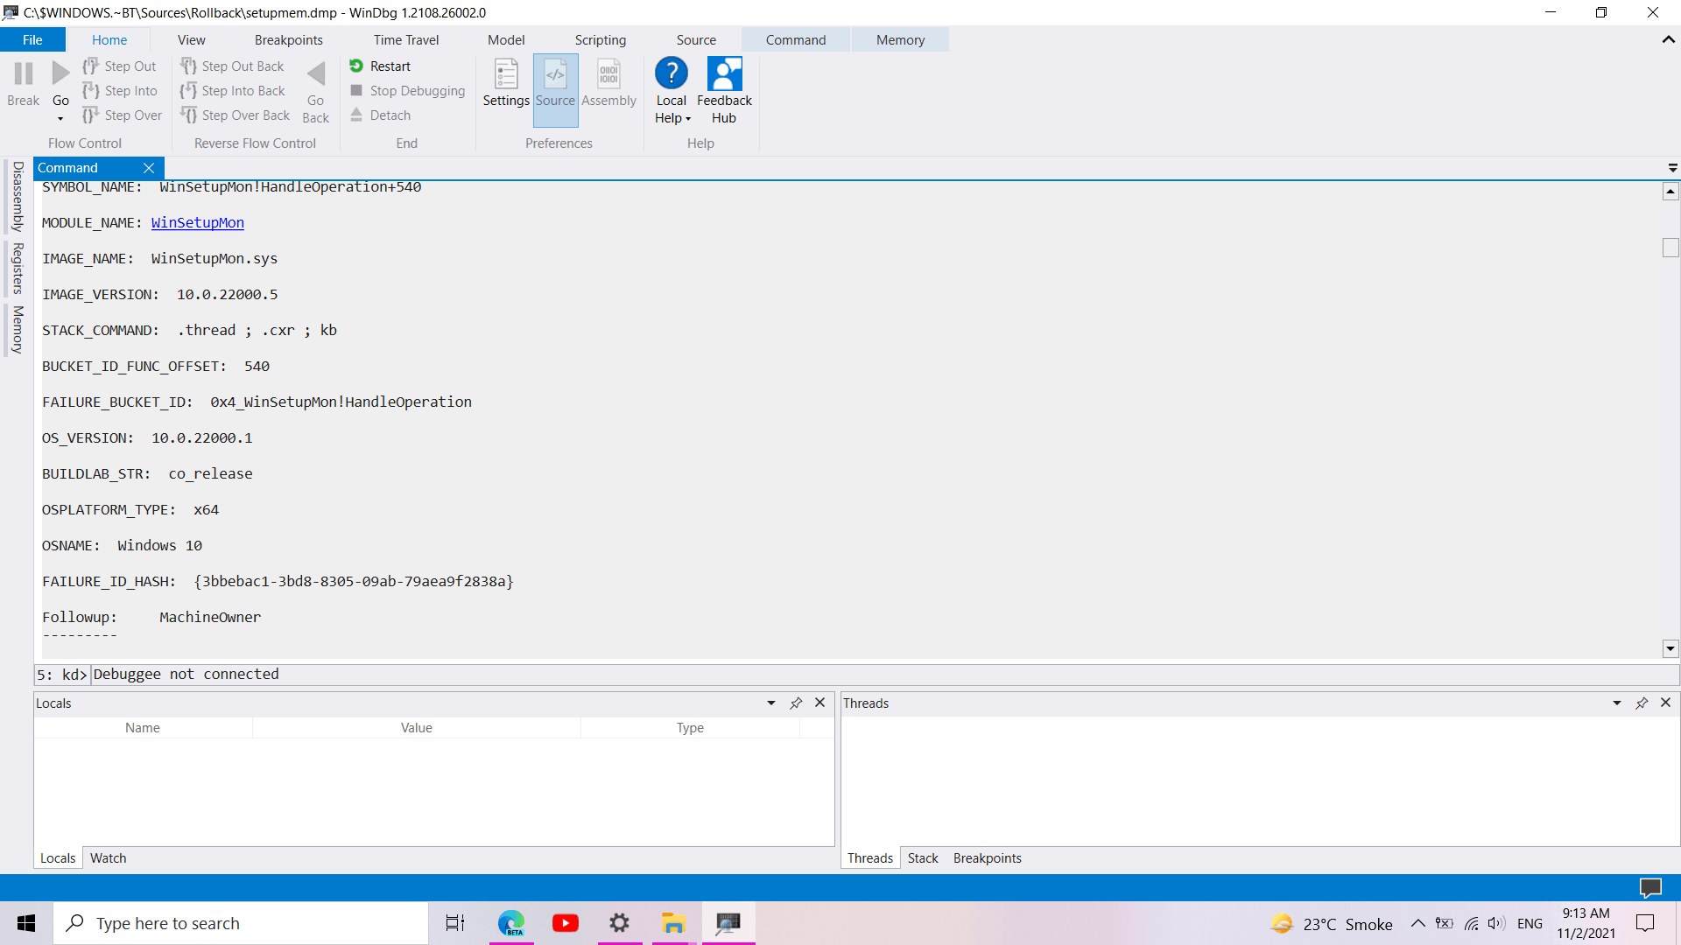The height and width of the screenshot is (945, 1681).
Task: Open Microsoft Edge Beta from taskbar
Action: [511, 923]
